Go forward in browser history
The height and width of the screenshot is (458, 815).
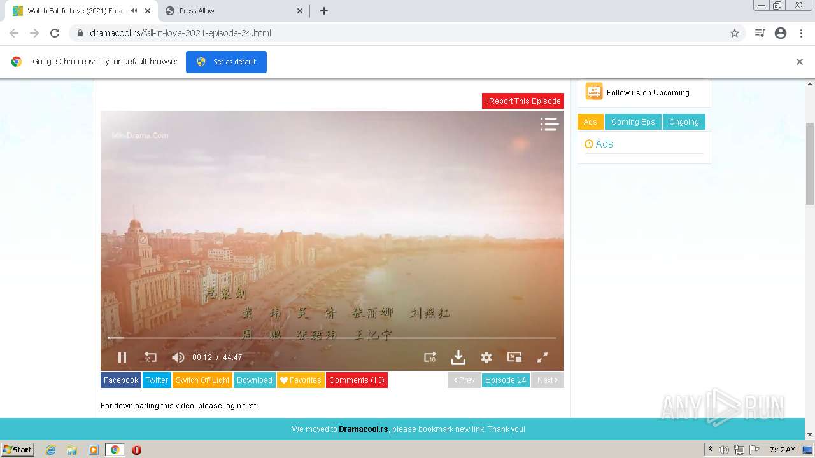(x=34, y=33)
